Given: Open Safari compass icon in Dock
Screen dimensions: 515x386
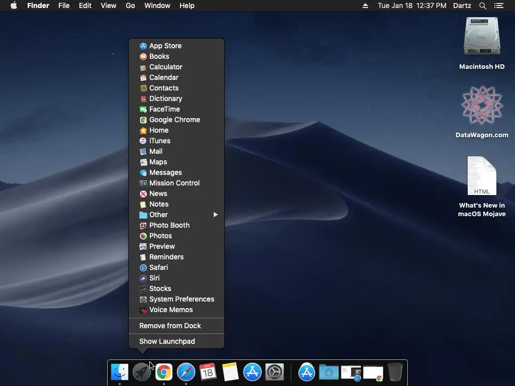Looking at the screenshot, I should (x=186, y=372).
